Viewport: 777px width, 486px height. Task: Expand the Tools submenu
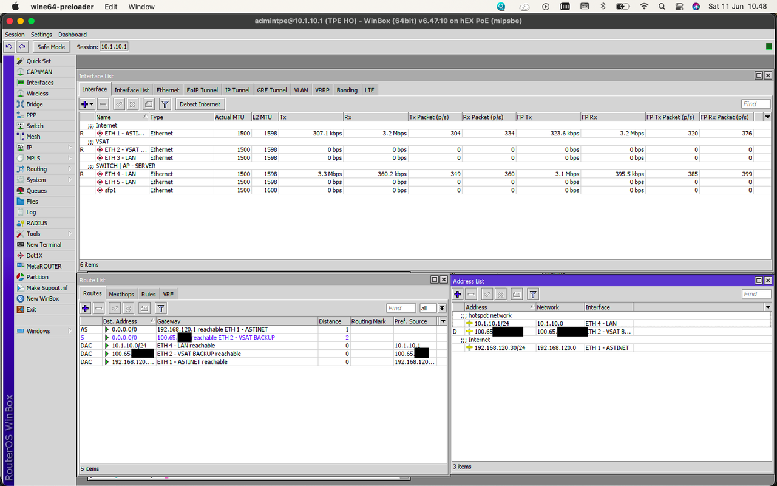[x=70, y=234]
